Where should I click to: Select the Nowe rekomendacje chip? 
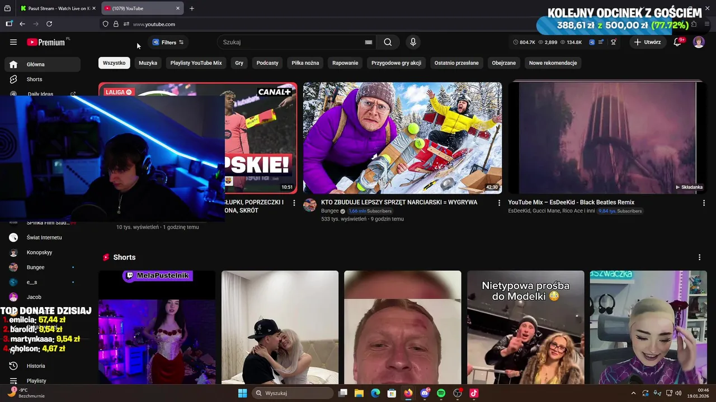pyautogui.click(x=553, y=63)
